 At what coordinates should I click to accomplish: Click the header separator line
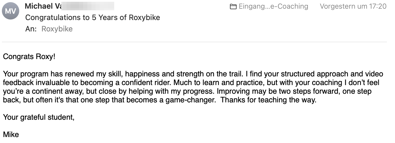tap(194, 42)
